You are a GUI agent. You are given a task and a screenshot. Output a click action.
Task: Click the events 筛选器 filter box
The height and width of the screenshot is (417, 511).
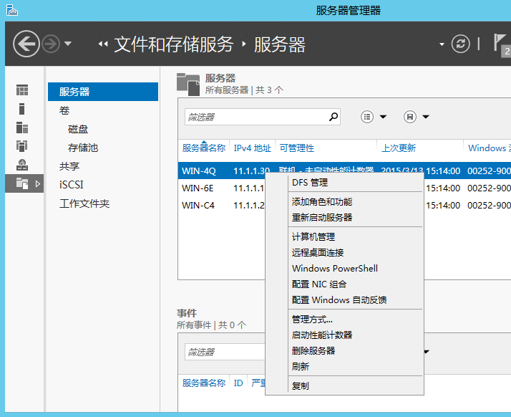point(225,352)
